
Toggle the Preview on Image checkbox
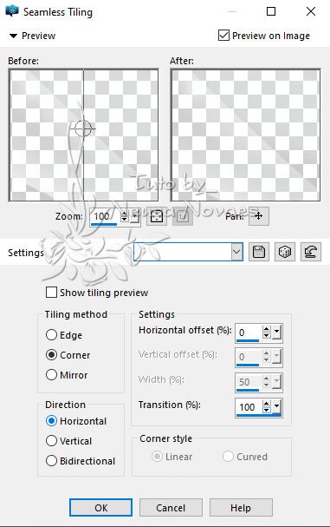pyautogui.click(x=223, y=36)
